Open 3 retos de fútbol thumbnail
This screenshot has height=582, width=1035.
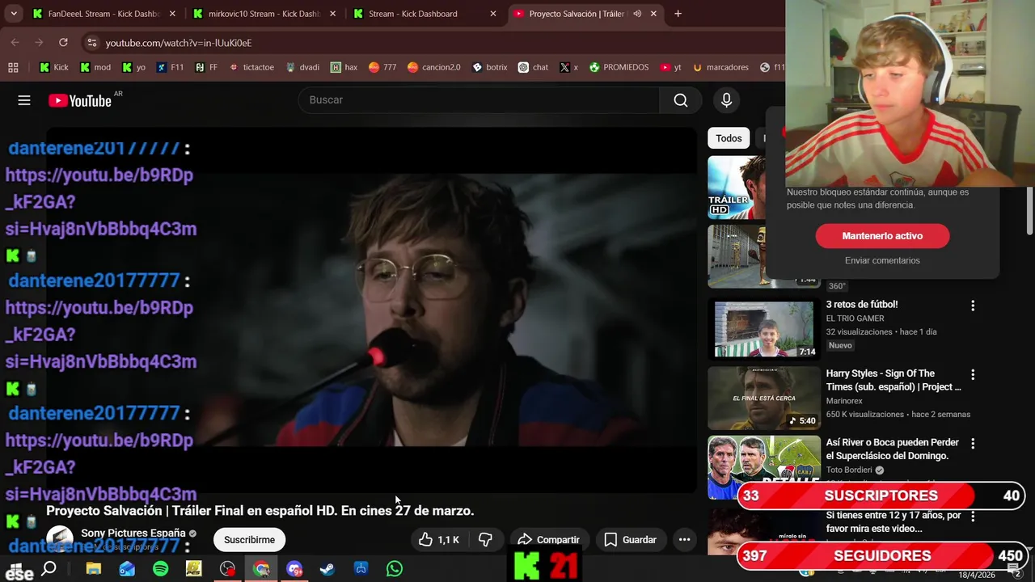764,329
